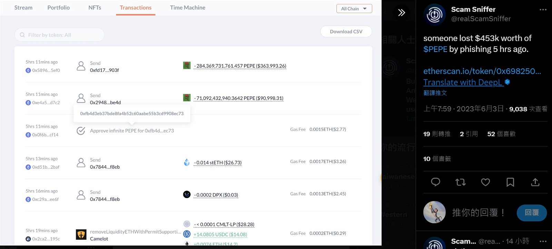Click the approve checkmark icon
The image size is (552, 249).
pos(81,131)
